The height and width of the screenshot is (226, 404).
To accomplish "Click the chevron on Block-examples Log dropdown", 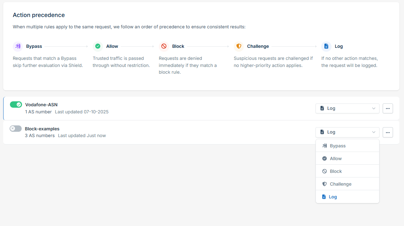I will [373, 132].
